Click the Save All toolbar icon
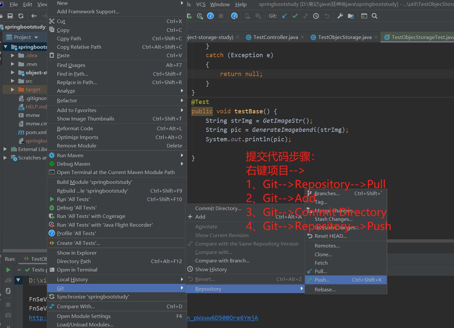The width and height of the screenshot is (454, 328). (x=10, y=16)
